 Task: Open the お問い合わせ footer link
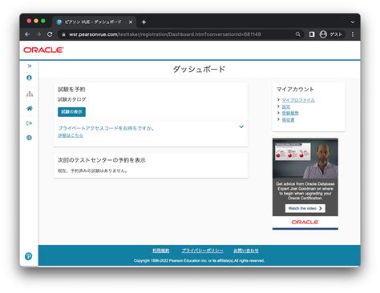click(x=246, y=251)
